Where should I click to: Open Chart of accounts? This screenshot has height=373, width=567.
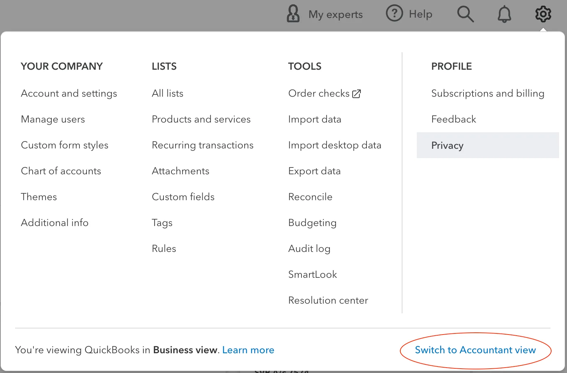click(61, 171)
